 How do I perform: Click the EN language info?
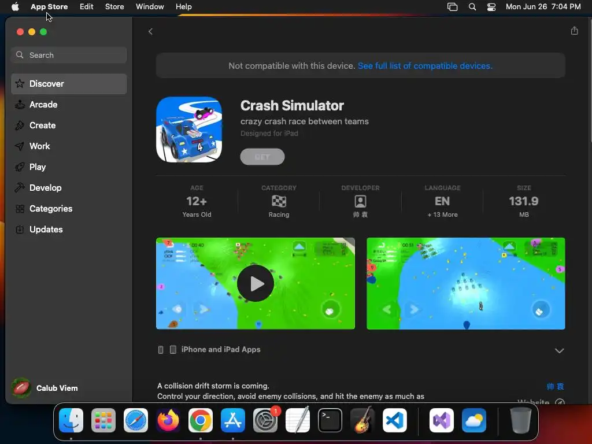point(442,201)
